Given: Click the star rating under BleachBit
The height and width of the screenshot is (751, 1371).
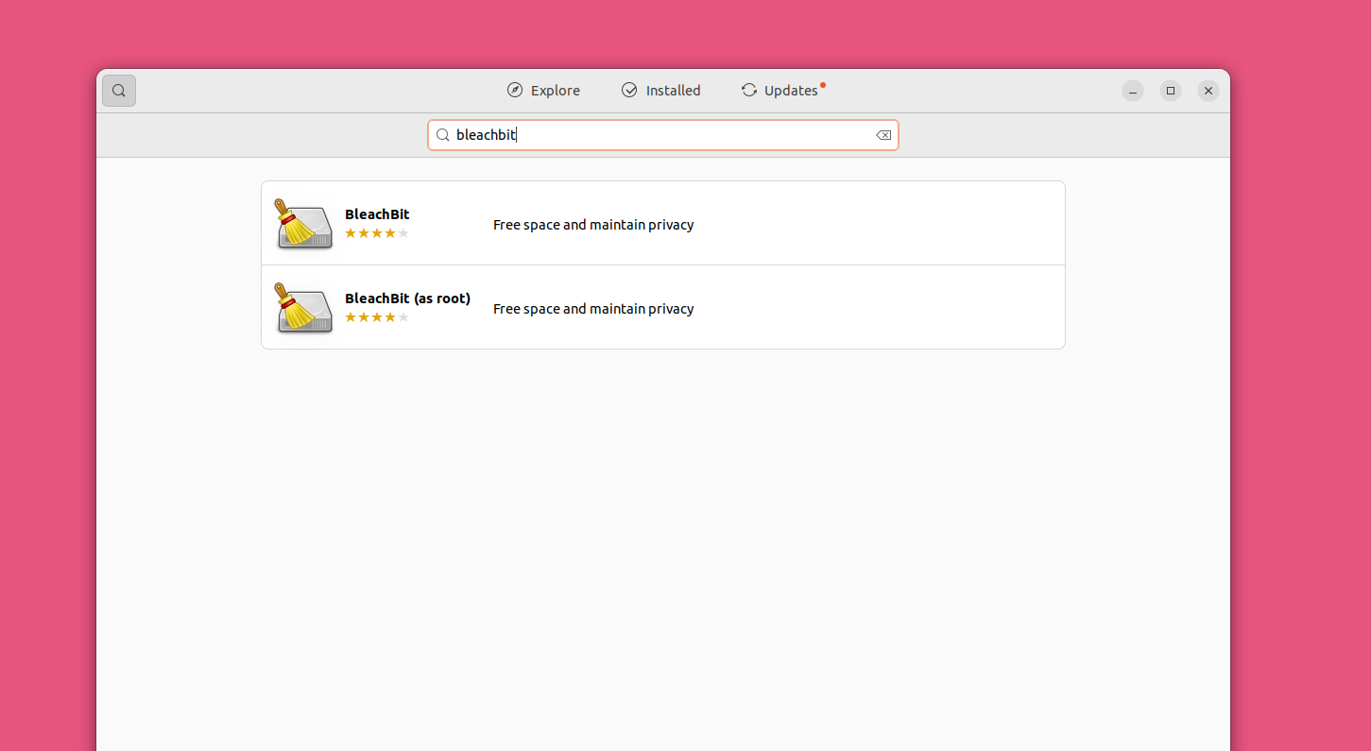Looking at the screenshot, I should tap(376, 233).
